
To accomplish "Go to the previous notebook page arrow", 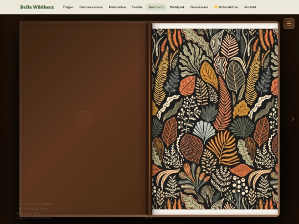I will coord(6,119).
